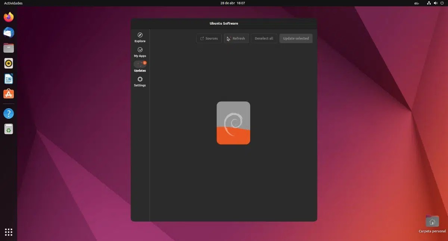This screenshot has height=241, width=448.
Task: Launch Firefox from the dock
Action: tap(9, 17)
